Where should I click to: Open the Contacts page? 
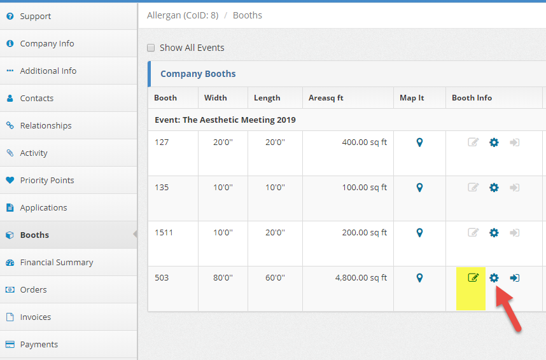point(36,98)
